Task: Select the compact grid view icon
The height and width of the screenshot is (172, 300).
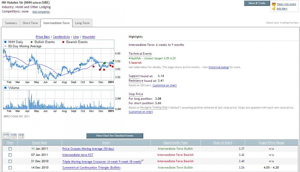Action: pyautogui.click(x=21, y=136)
